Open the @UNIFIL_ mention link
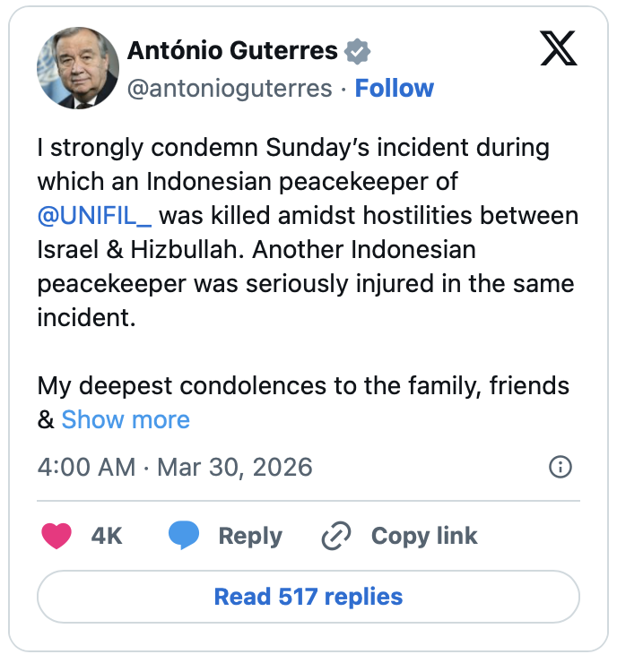Image resolution: width=617 pixels, height=663 pixels. (x=93, y=216)
